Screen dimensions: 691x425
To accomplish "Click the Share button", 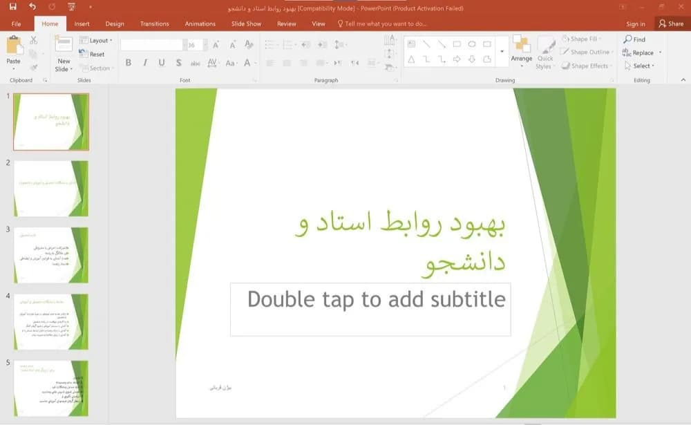I will point(672,23).
